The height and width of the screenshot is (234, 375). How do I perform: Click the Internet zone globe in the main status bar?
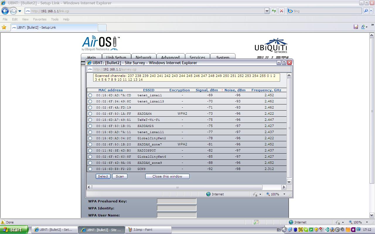click(291, 222)
